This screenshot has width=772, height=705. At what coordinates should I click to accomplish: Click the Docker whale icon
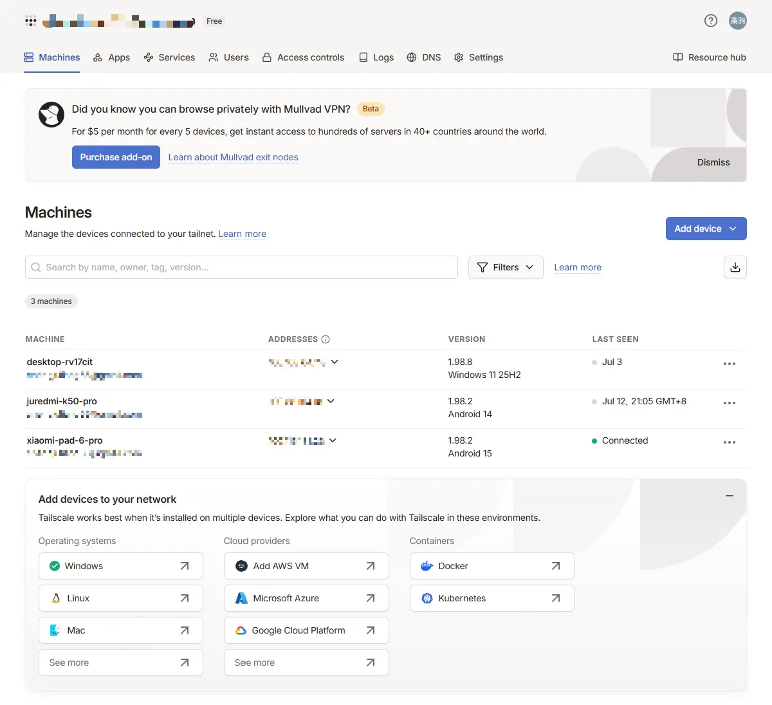click(x=427, y=566)
